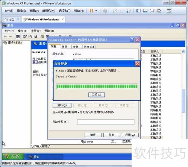This screenshot has width=188, height=167.
Task: Open VMware 编辑(E) menu
Action: point(21,11)
